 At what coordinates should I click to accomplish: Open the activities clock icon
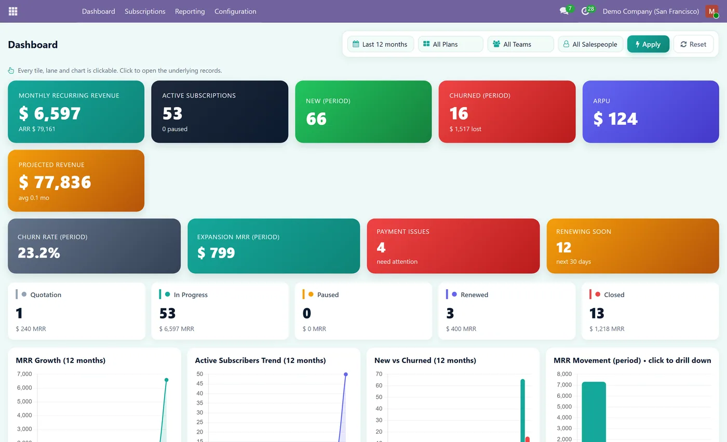[x=585, y=11]
